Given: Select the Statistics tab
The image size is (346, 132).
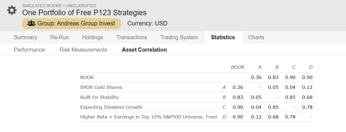Looking at the screenshot, I should point(223,37).
